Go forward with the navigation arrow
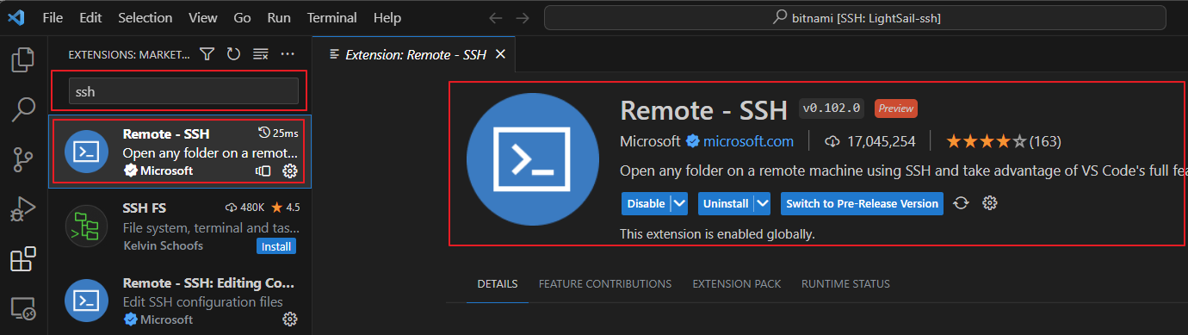 [x=523, y=17]
